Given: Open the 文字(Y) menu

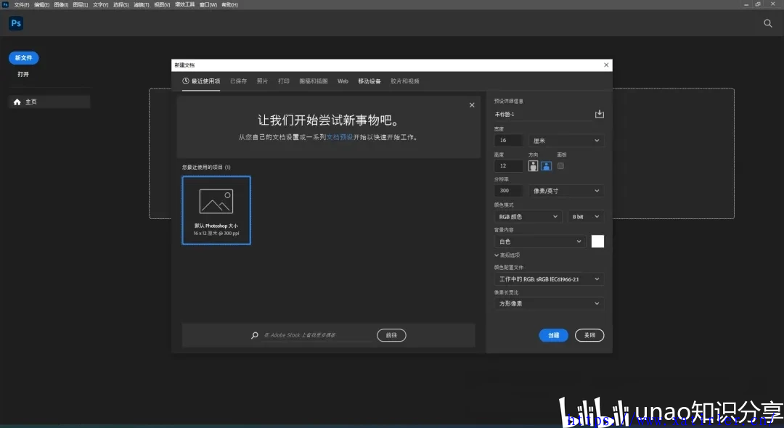Looking at the screenshot, I should click(x=100, y=4).
